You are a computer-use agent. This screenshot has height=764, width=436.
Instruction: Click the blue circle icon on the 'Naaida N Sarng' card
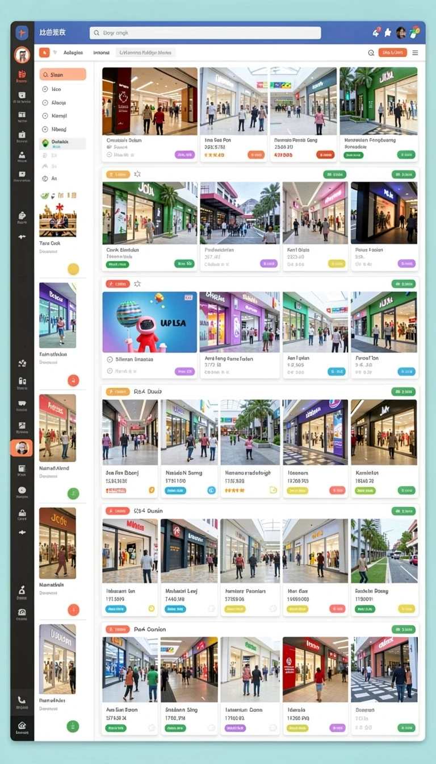point(212,489)
